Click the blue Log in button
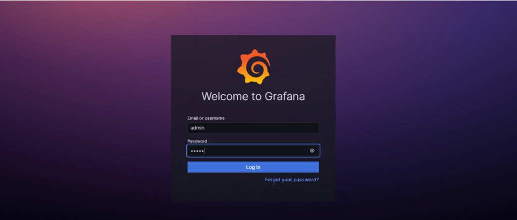The height and width of the screenshot is (220, 517). click(x=253, y=167)
